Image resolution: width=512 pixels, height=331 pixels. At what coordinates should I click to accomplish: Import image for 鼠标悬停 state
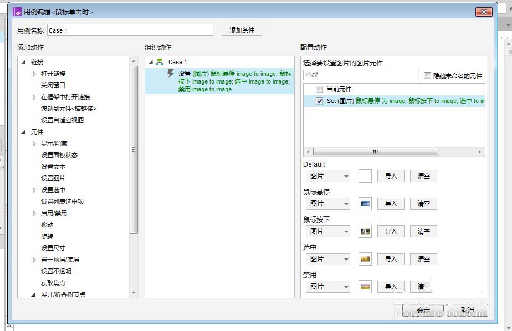(391, 204)
